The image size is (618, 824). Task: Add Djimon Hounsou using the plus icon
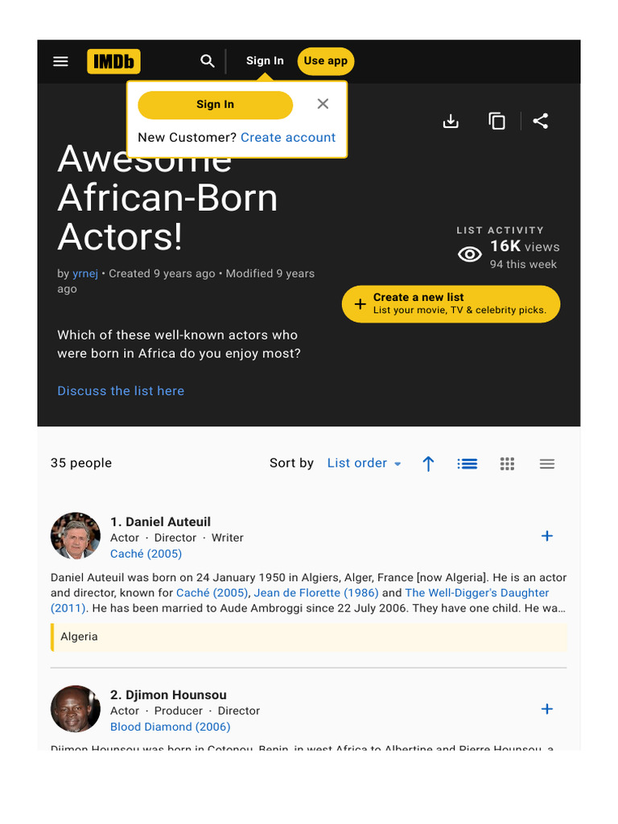click(547, 709)
